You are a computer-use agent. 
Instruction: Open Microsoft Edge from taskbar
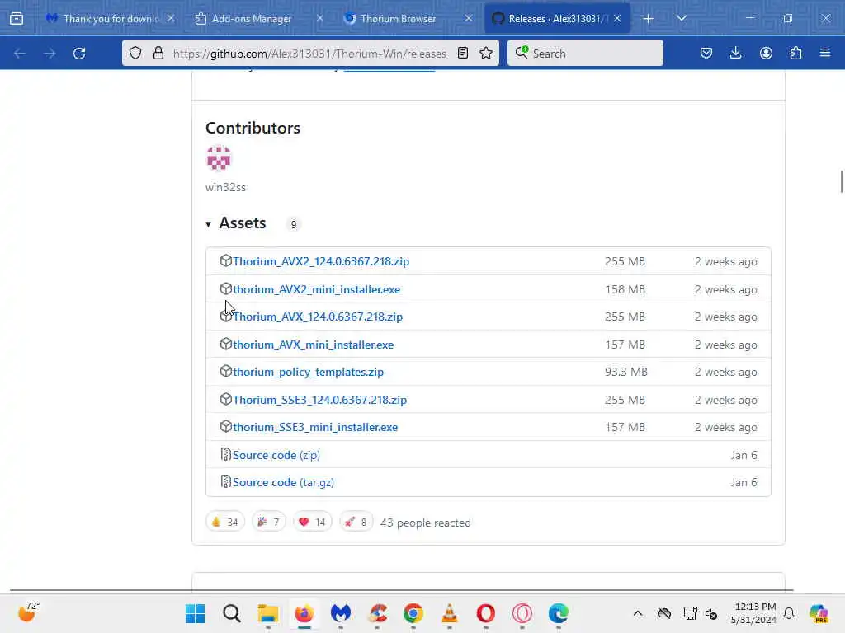559,613
